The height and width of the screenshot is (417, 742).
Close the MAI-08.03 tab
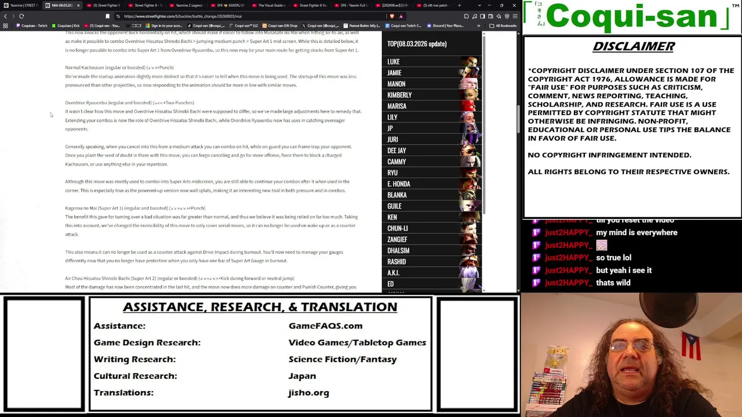tap(78, 5)
